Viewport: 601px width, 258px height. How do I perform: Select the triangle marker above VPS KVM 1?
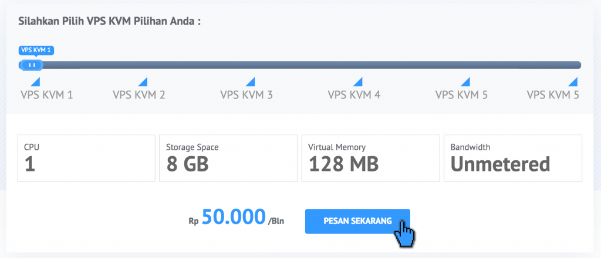[x=36, y=81]
